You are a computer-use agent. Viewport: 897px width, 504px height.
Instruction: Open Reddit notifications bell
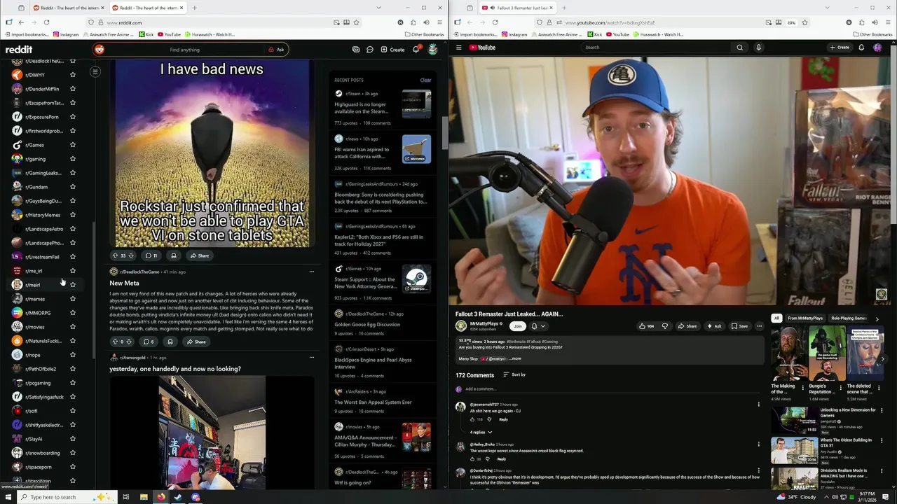point(416,50)
